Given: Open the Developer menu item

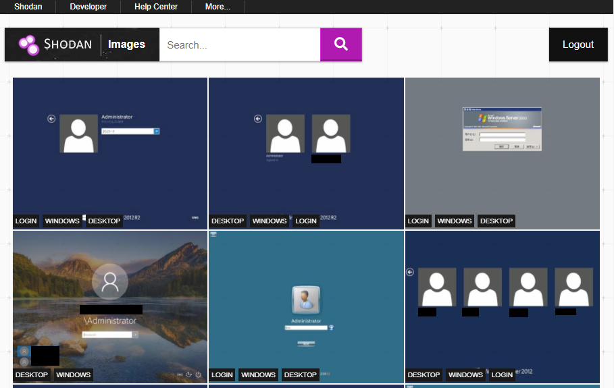Looking at the screenshot, I should [88, 7].
